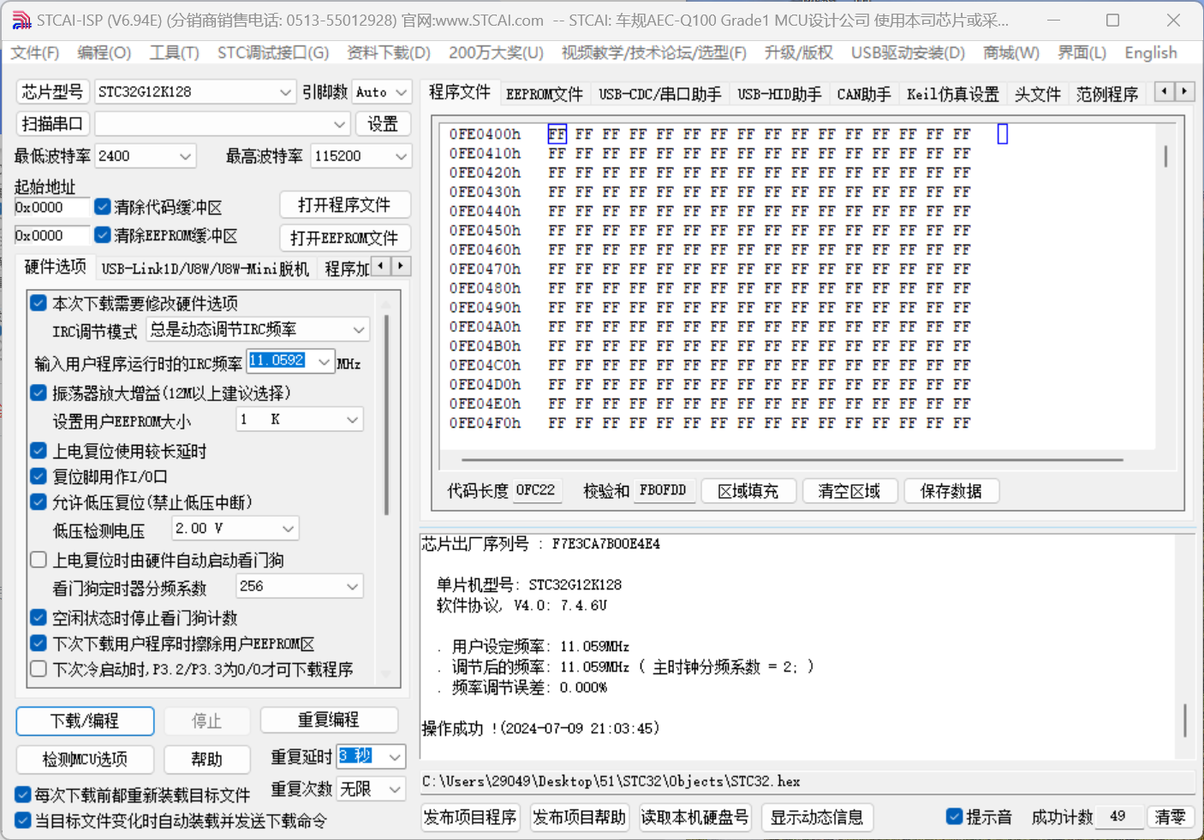Open the 资料下载(D) menu
The height and width of the screenshot is (840, 1204).
[x=389, y=53]
